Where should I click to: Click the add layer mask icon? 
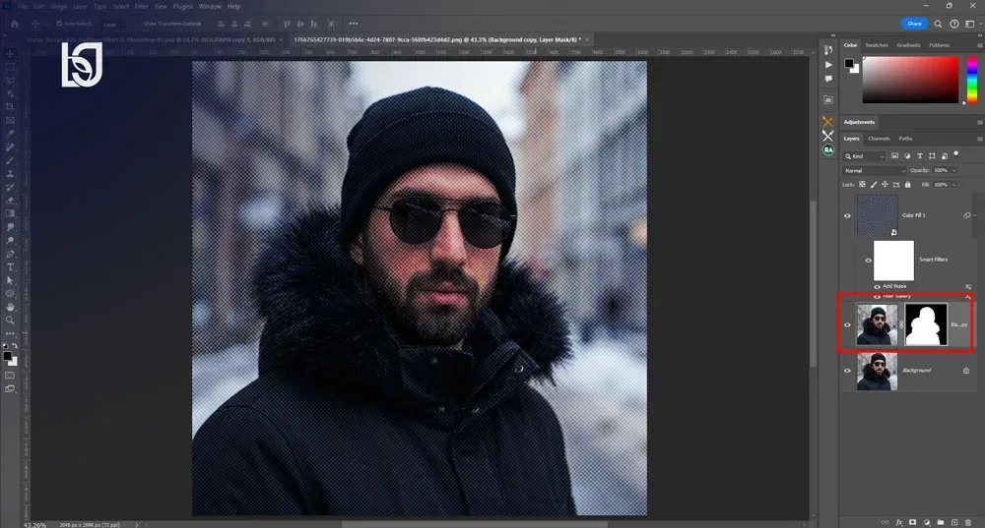click(x=913, y=522)
